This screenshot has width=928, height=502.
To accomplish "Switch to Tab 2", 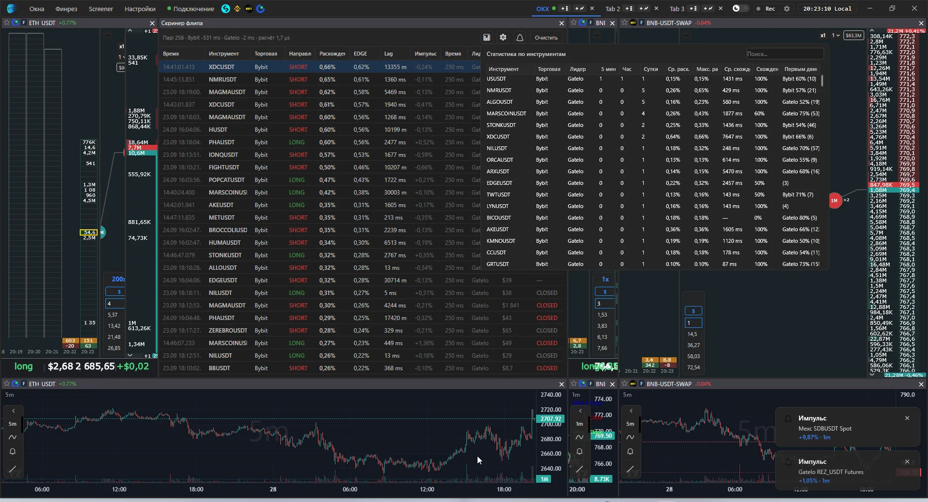I will click(612, 9).
